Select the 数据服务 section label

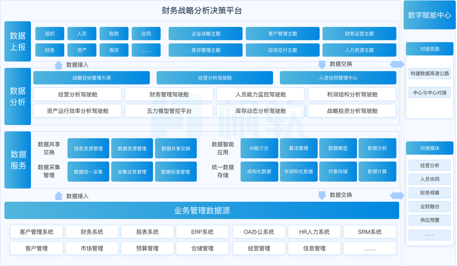[18, 160]
